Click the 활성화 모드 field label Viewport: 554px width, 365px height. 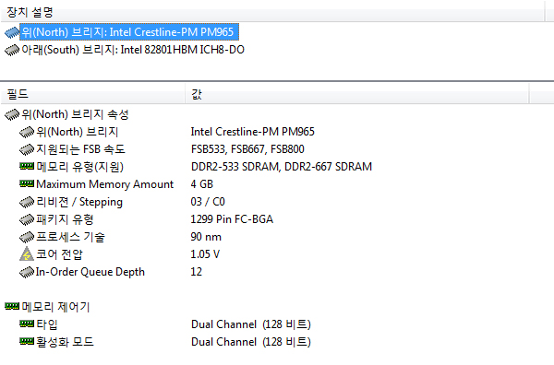(65, 342)
